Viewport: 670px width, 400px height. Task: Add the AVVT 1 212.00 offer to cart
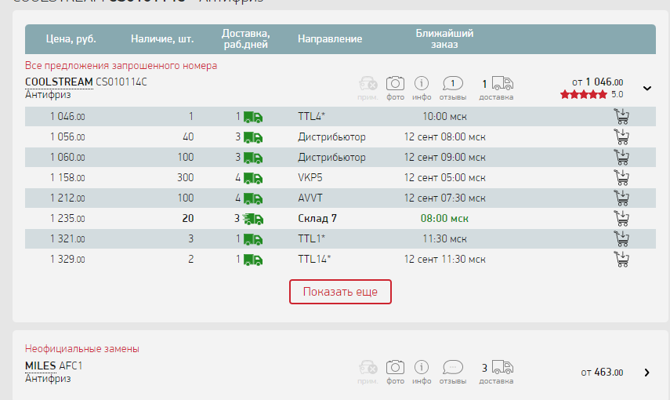[x=621, y=198]
